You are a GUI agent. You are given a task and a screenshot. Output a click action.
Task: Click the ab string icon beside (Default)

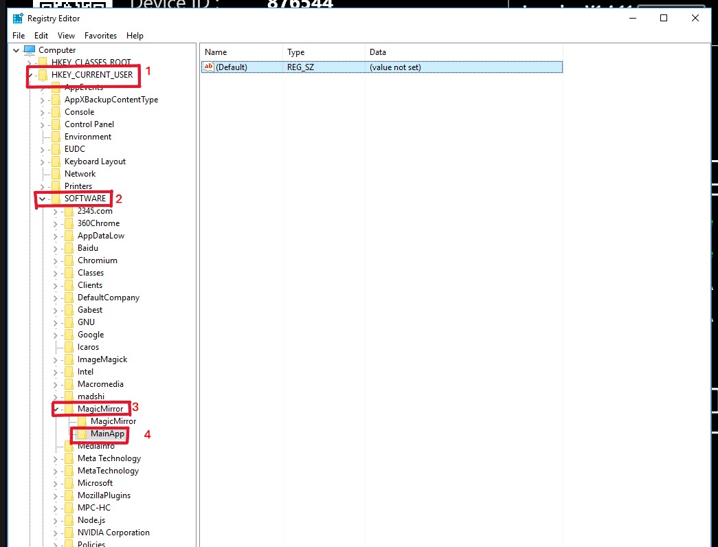[x=208, y=67]
